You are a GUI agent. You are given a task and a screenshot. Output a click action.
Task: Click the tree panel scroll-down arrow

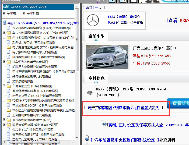(77, 138)
